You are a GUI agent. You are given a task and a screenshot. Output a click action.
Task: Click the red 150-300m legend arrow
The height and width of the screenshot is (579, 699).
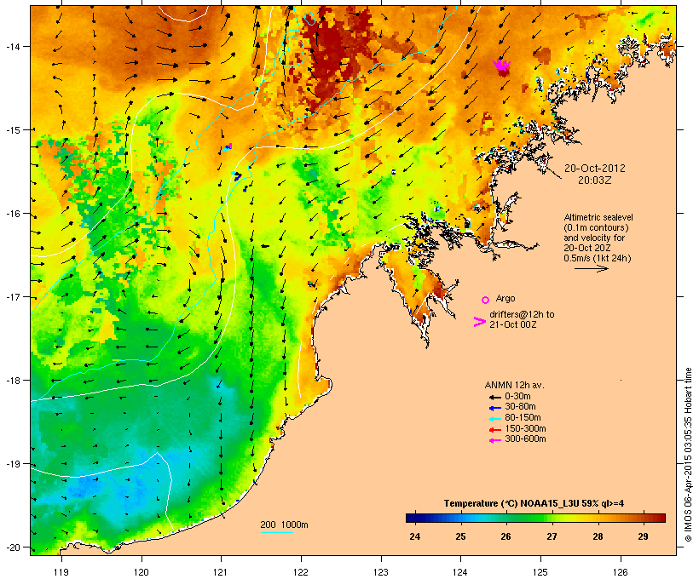coord(494,430)
